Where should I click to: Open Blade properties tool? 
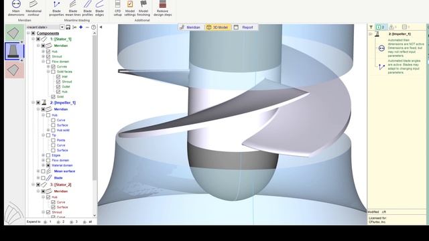[x=56, y=8]
